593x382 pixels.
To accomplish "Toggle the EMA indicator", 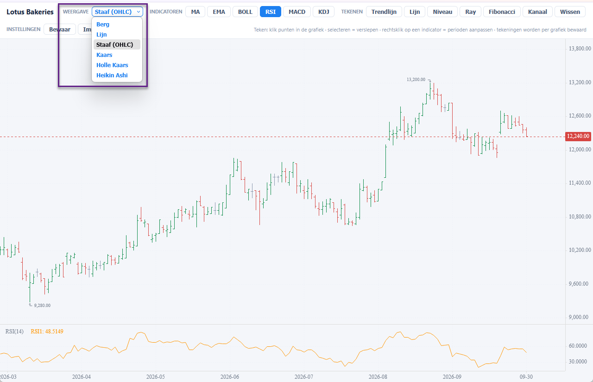I will [x=219, y=12].
